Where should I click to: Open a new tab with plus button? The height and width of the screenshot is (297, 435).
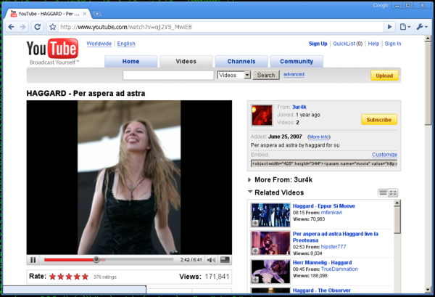(x=97, y=14)
